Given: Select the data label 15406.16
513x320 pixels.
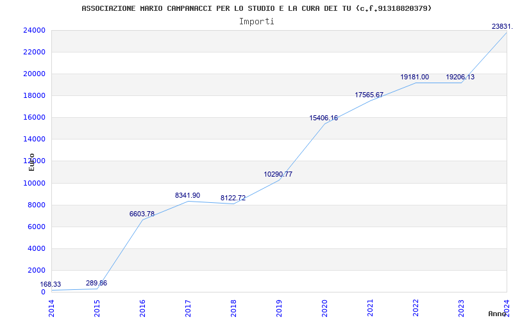Looking at the screenshot, I should [x=324, y=118].
